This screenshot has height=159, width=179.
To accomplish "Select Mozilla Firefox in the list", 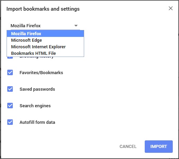I will click(45, 34).
